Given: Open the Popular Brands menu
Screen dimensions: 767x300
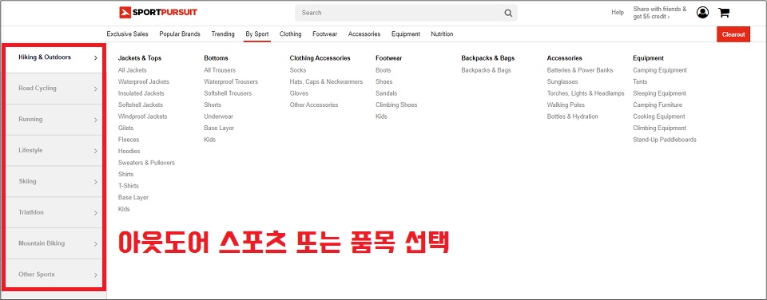Looking at the screenshot, I should click(180, 34).
